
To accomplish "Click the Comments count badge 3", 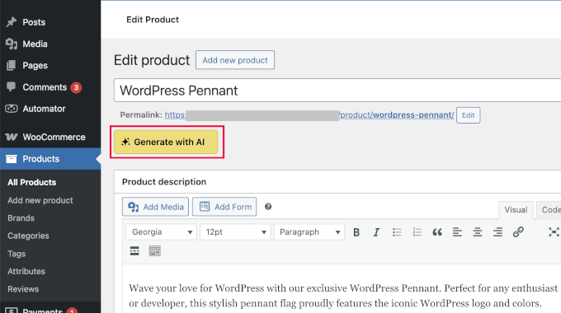I will click(x=76, y=87).
